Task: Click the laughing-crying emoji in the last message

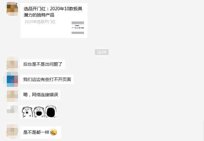Action: click(53, 132)
